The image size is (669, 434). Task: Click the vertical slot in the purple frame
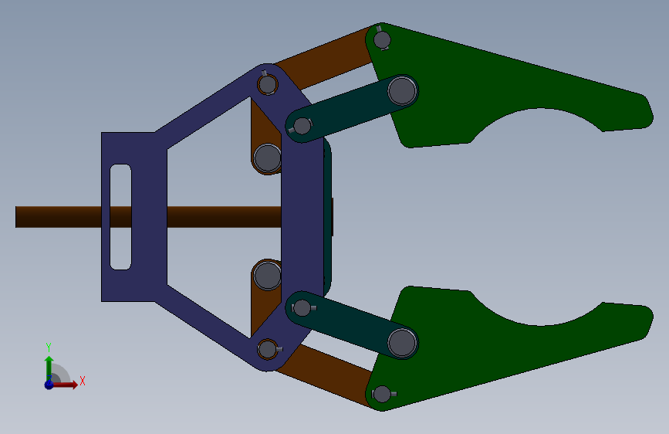click(x=120, y=217)
